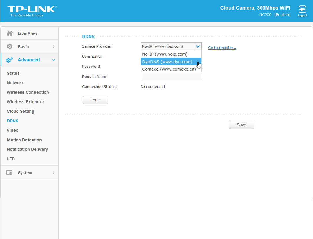
Task: Open the LED settings page
Action: (11, 159)
